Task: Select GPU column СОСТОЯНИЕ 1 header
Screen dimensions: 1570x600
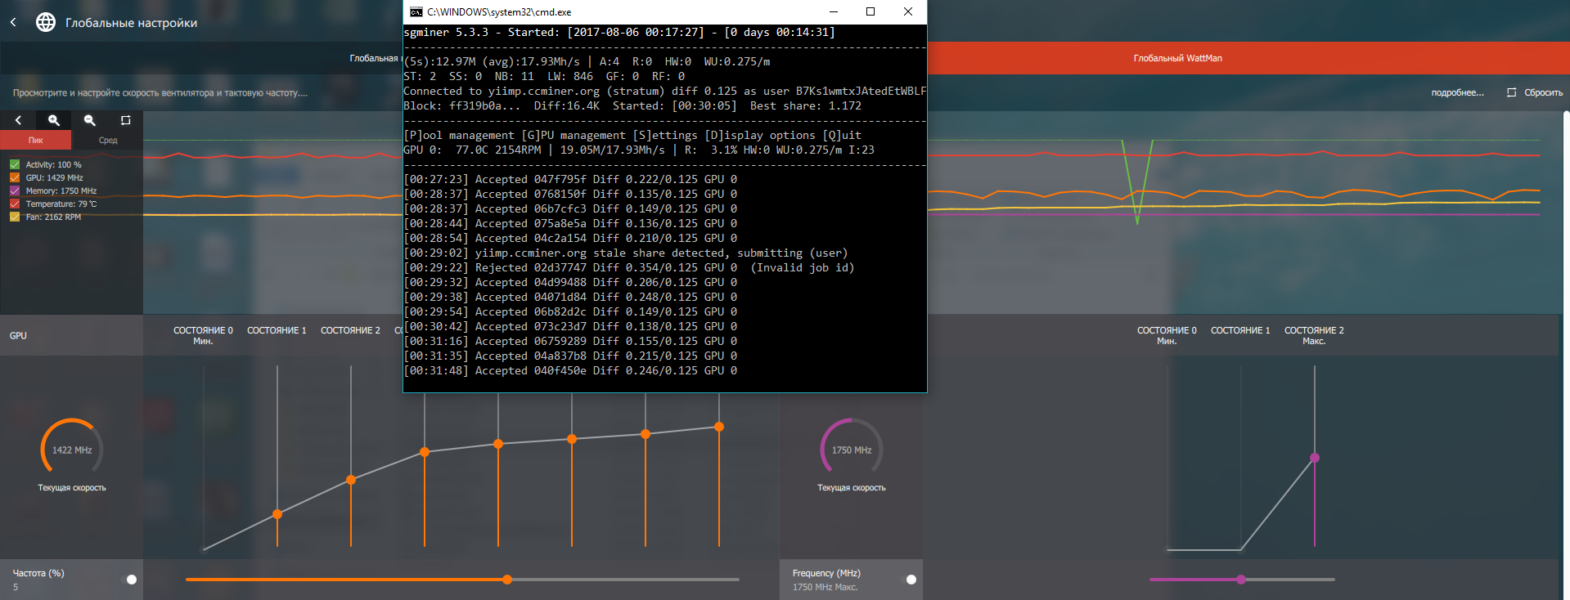Action: point(277,330)
